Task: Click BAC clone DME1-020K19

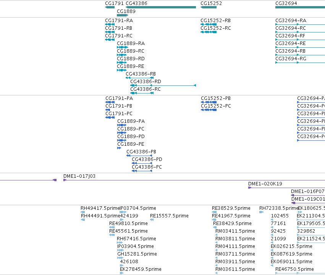Action: (265, 184)
